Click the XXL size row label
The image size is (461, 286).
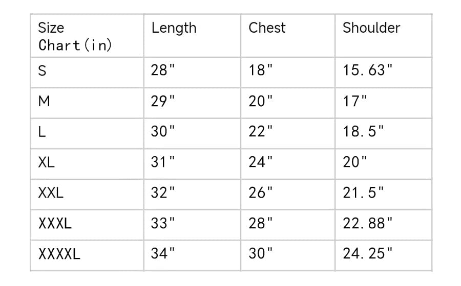(x=51, y=193)
